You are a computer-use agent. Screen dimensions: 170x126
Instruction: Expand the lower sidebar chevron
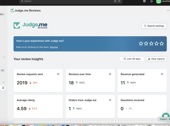point(4,82)
